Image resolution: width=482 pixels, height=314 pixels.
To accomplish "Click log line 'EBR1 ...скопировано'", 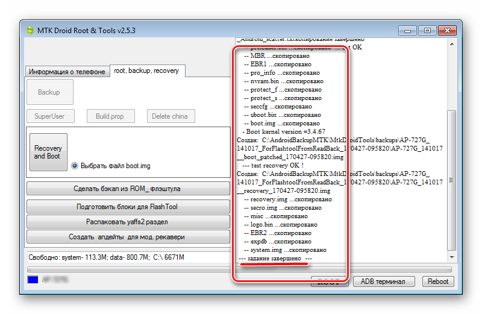I will [x=278, y=64].
